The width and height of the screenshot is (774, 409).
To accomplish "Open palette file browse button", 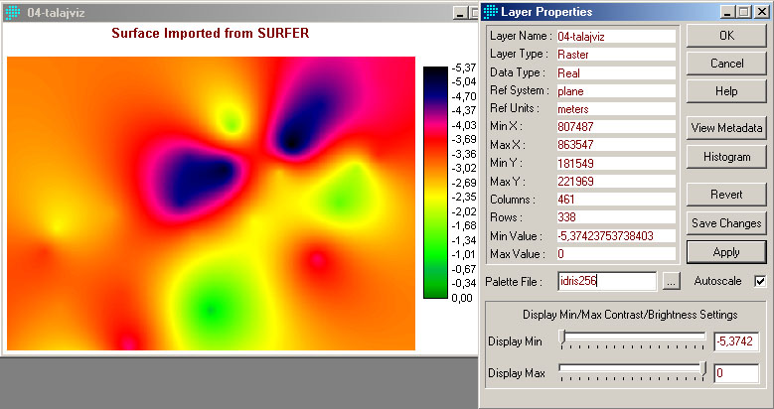I will click(672, 281).
